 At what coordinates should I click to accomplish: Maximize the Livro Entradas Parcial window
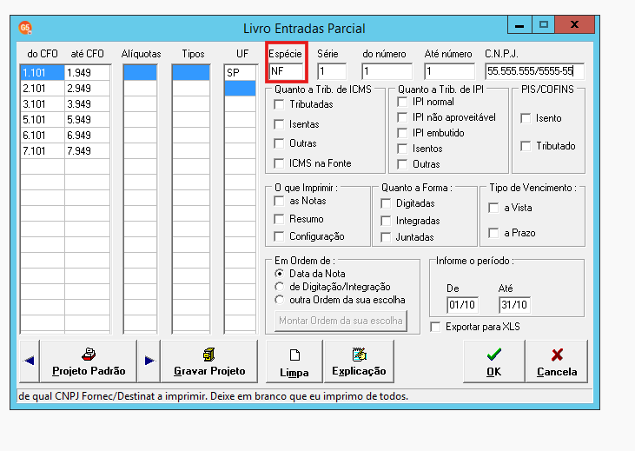544,25
